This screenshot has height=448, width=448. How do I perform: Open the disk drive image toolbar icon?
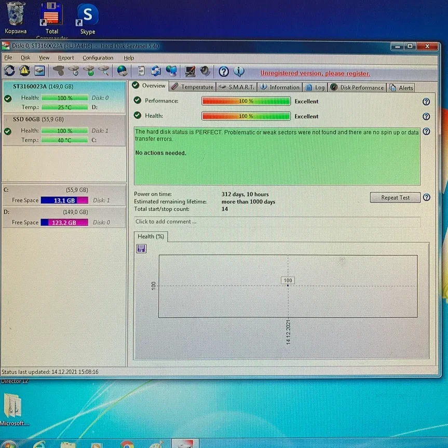39,71
